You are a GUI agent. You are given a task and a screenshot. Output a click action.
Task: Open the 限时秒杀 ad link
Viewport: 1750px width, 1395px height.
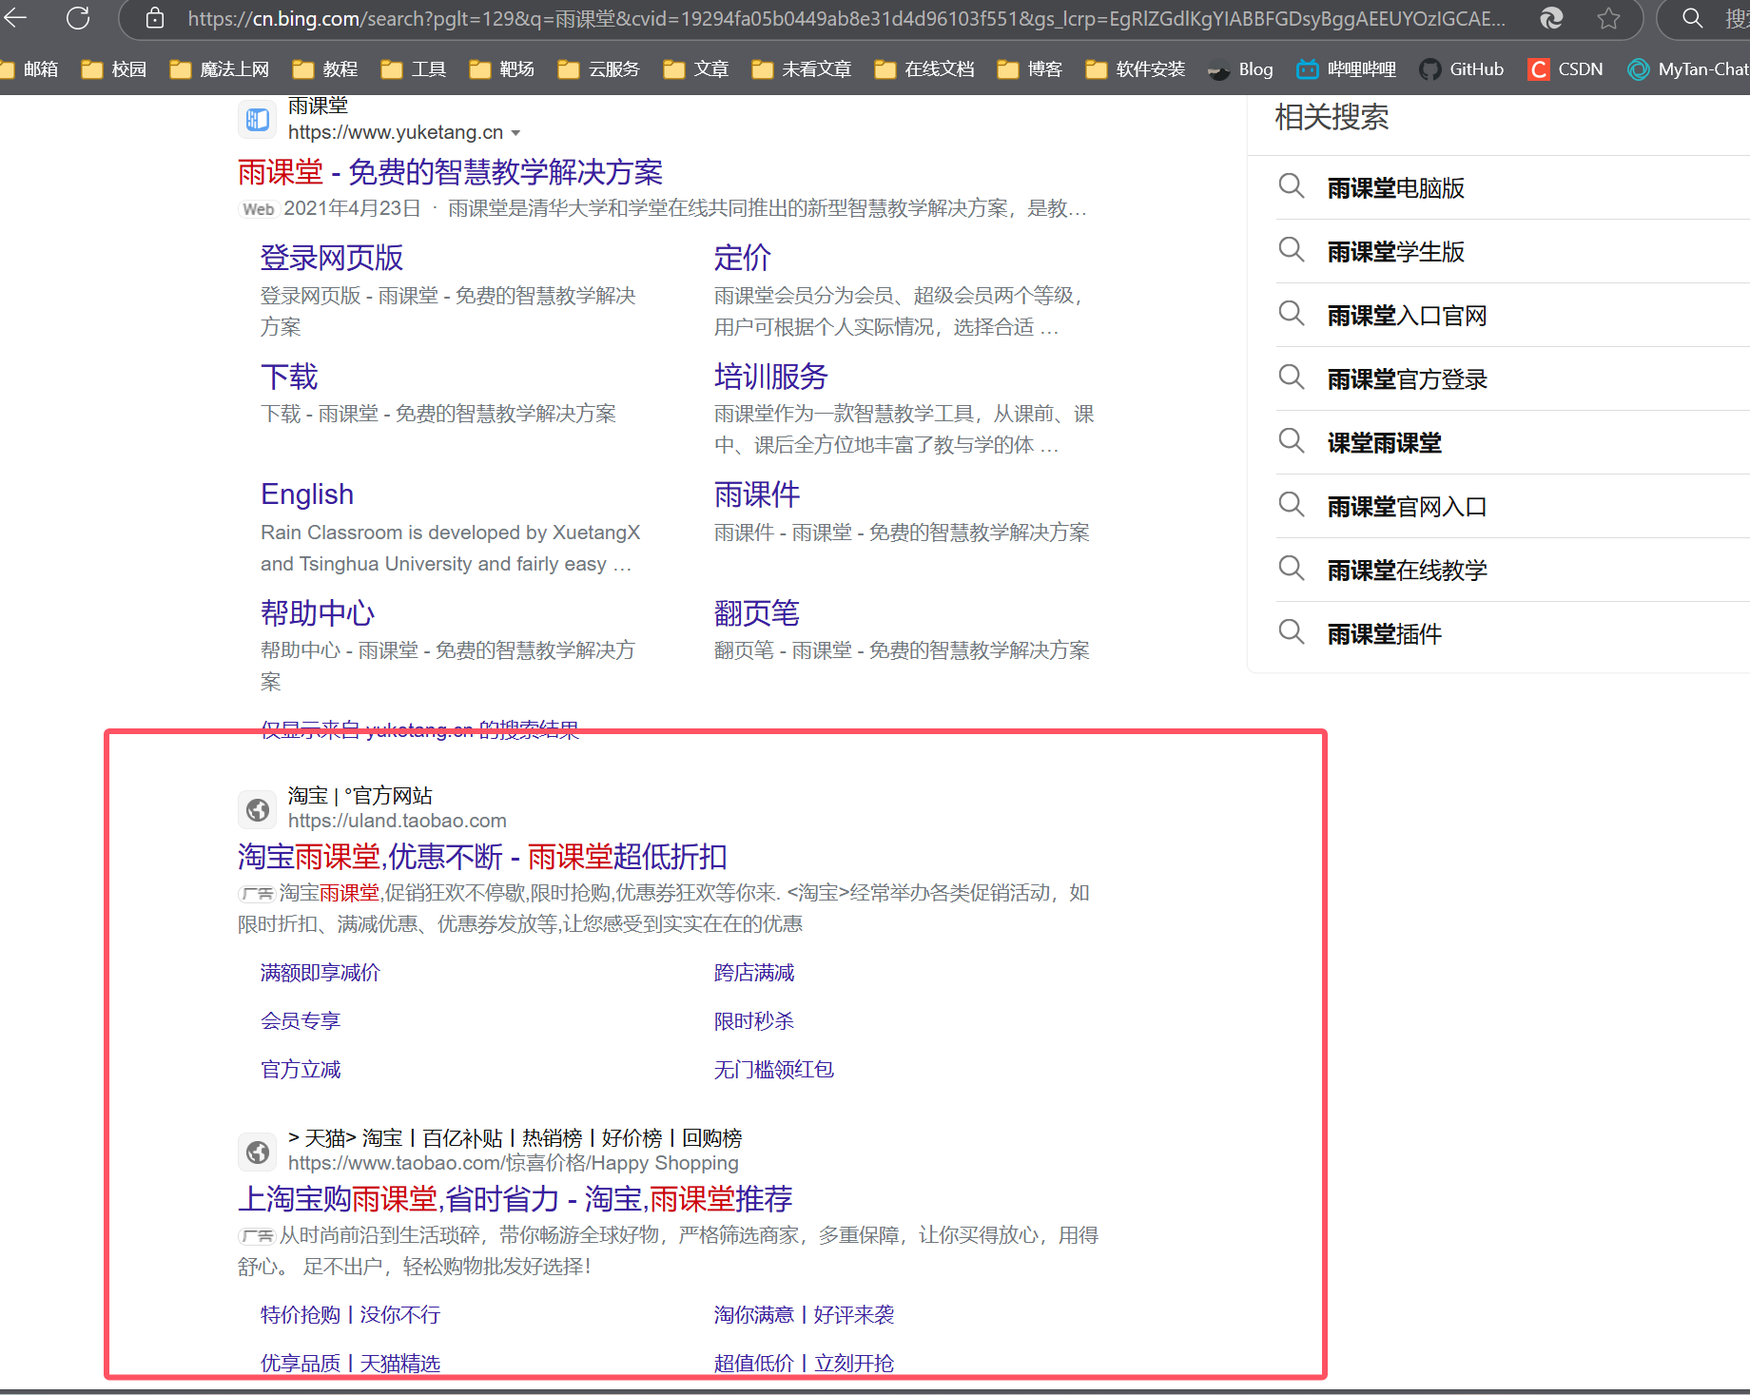tap(754, 1021)
